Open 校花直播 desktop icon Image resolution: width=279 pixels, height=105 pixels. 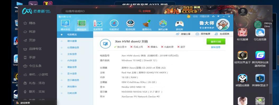click(x=242, y=34)
